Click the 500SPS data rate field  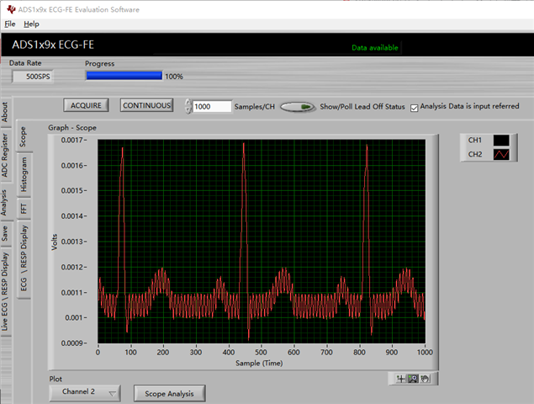coord(32,77)
